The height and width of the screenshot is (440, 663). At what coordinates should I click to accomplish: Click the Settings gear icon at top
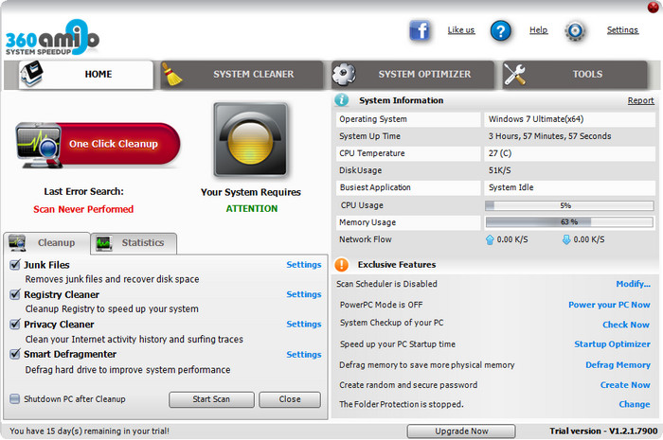(x=575, y=31)
